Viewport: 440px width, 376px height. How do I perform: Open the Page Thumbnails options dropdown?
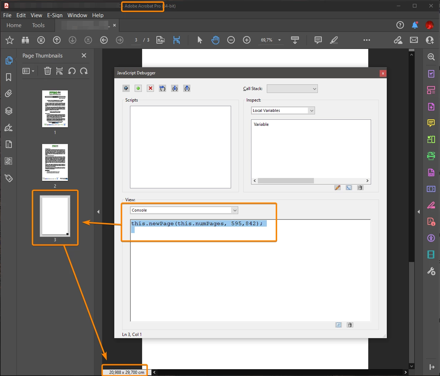pyautogui.click(x=29, y=71)
